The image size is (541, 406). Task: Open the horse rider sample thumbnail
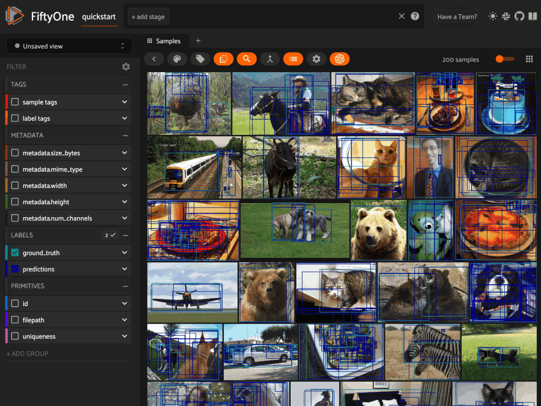click(281, 104)
